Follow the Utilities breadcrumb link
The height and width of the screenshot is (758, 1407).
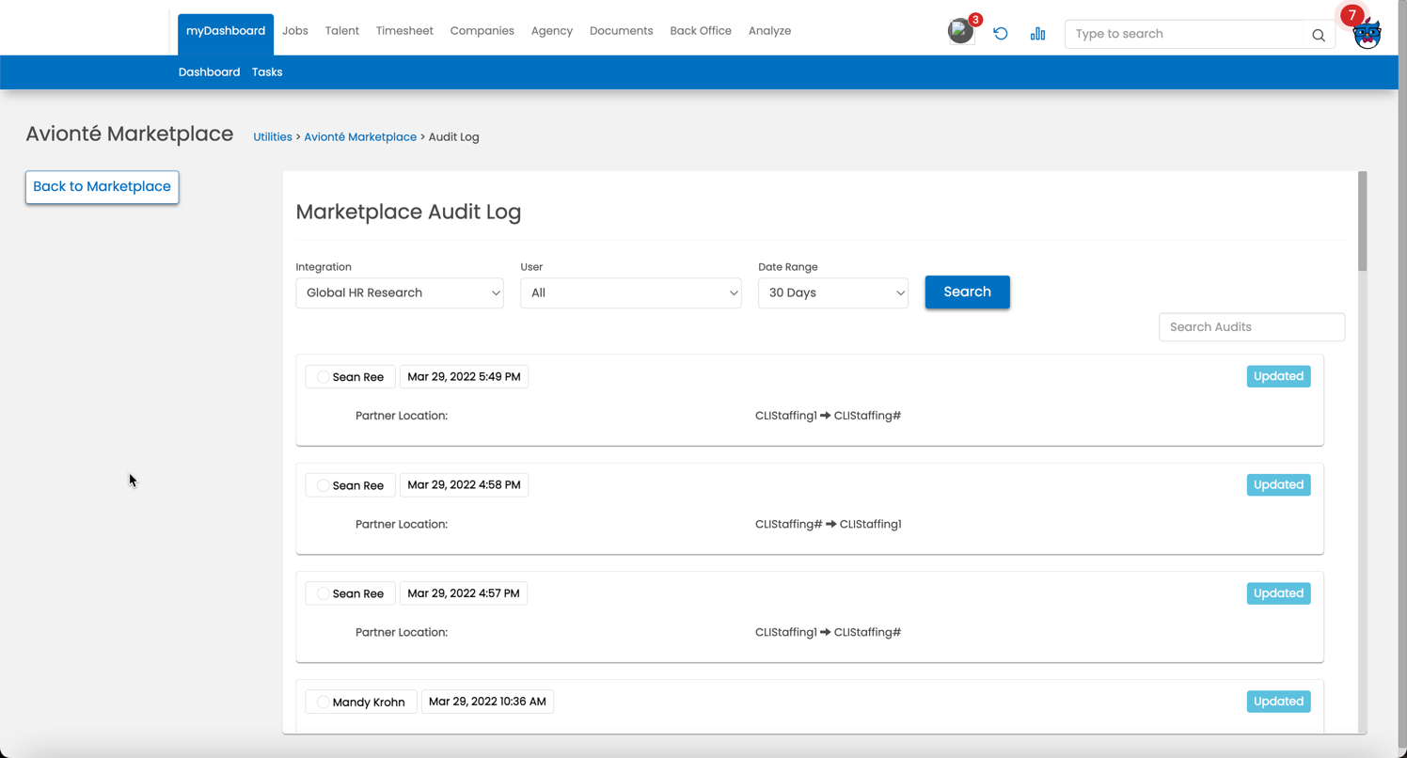tap(273, 137)
